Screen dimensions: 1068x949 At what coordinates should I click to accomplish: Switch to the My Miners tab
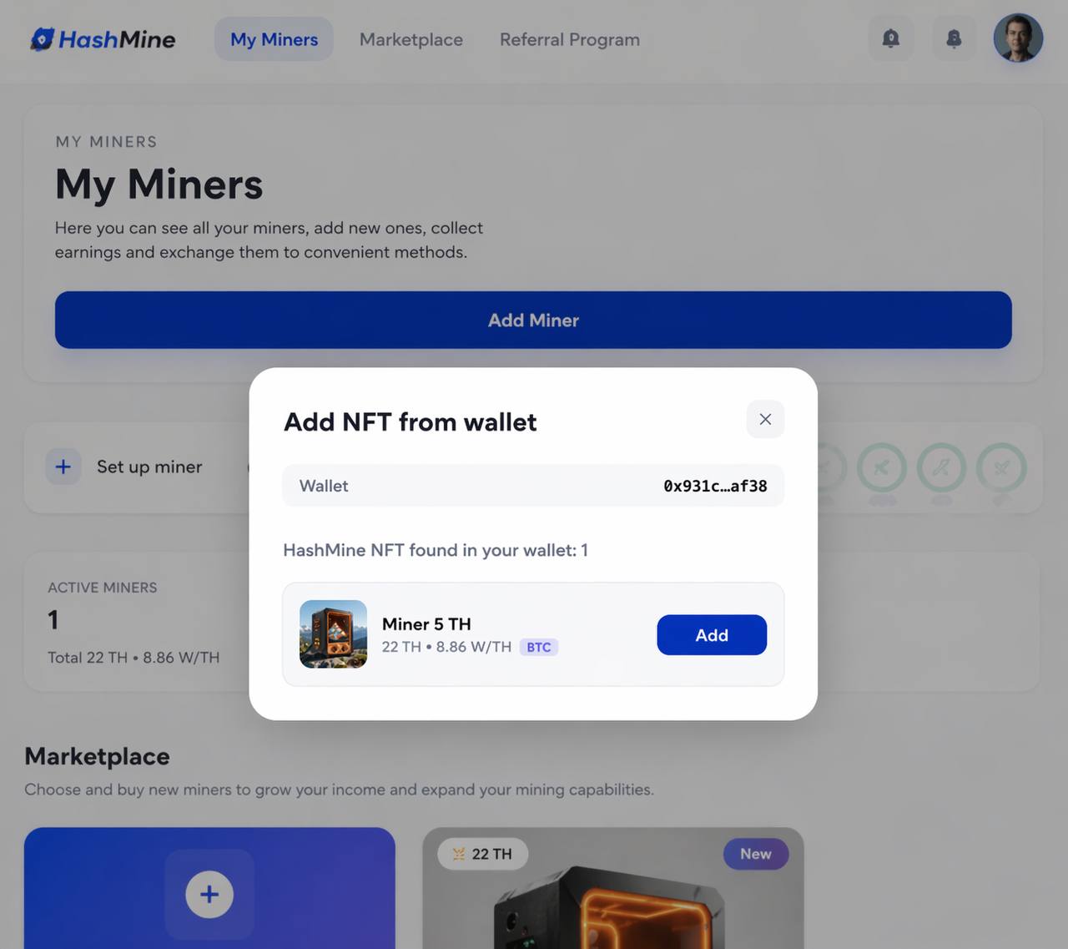point(274,39)
